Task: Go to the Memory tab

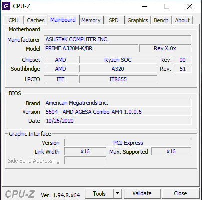Action: (x=91, y=20)
